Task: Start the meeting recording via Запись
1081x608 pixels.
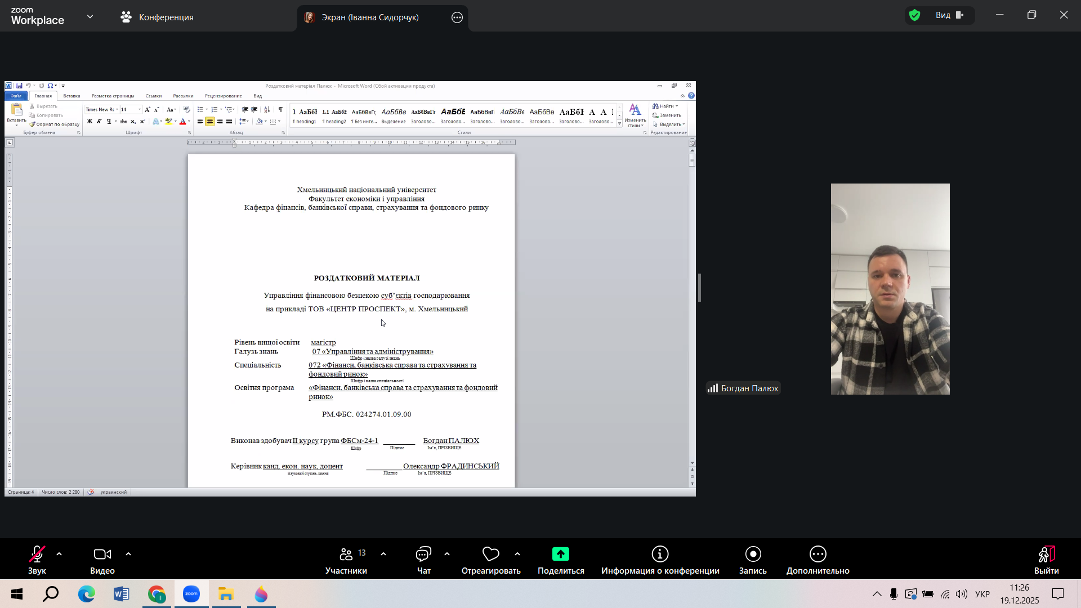Action: pyautogui.click(x=753, y=560)
